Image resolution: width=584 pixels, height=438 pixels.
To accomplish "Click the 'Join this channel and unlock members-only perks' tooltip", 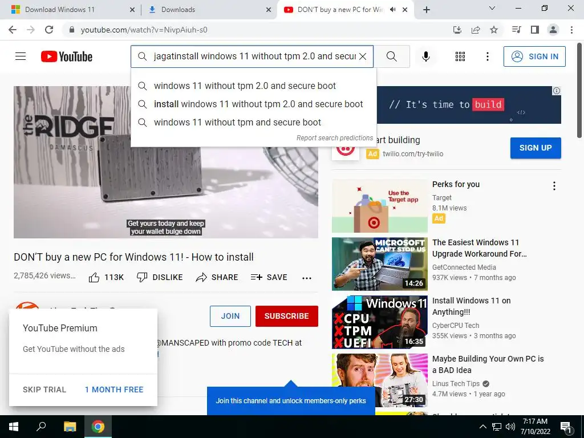I will click(x=291, y=401).
